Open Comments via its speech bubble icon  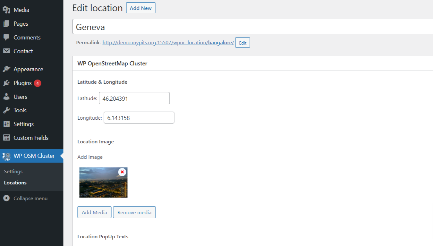click(x=6, y=37)
